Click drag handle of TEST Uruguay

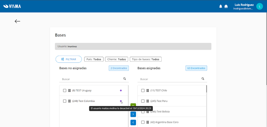point(69,90)
